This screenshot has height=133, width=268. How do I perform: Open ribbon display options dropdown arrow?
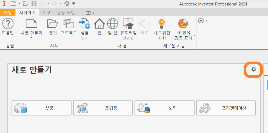point(93,13)
